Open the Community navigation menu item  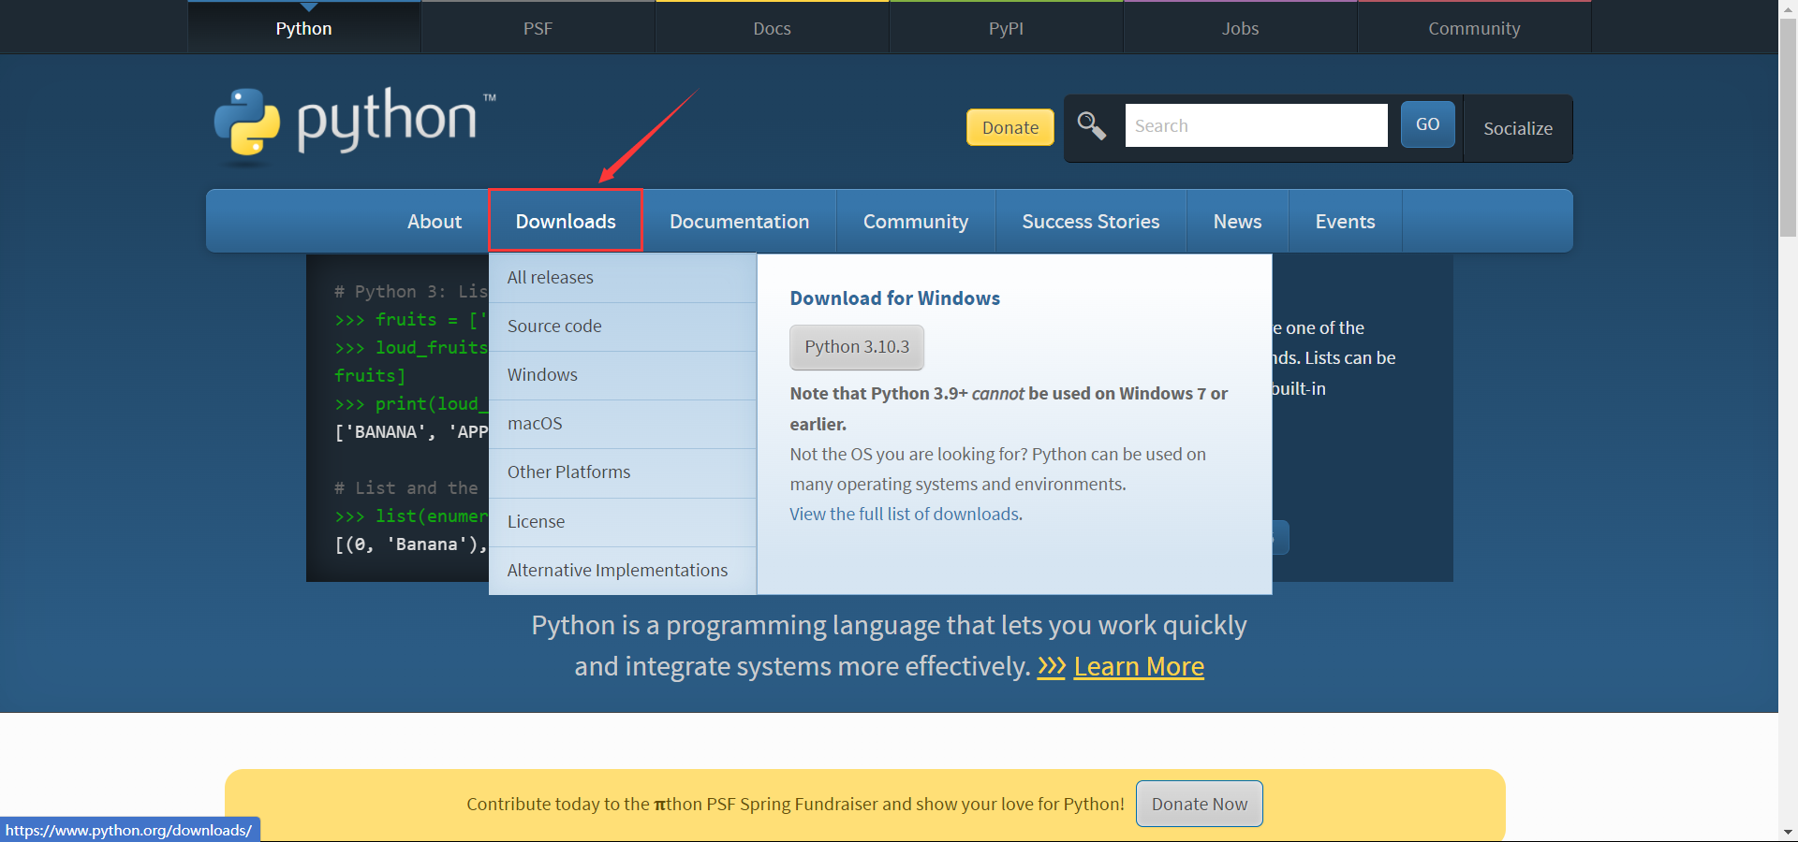click(916, 221)
